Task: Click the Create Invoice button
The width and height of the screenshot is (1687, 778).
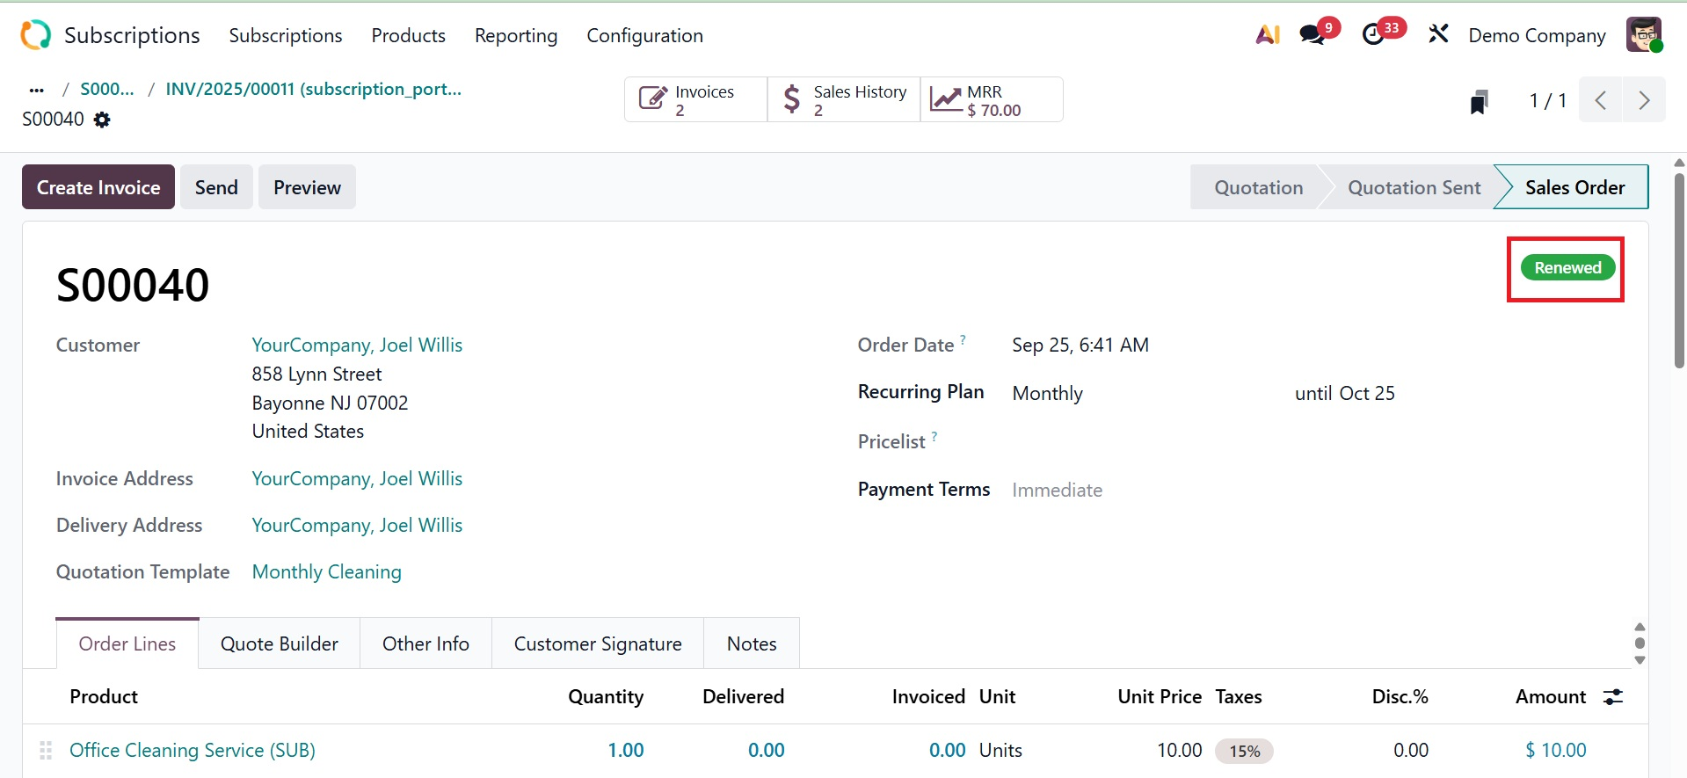Action: coord(98,187)
